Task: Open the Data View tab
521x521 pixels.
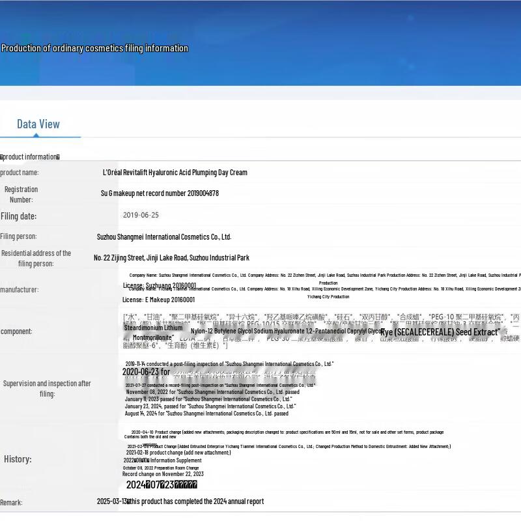Action: (38, 124)
